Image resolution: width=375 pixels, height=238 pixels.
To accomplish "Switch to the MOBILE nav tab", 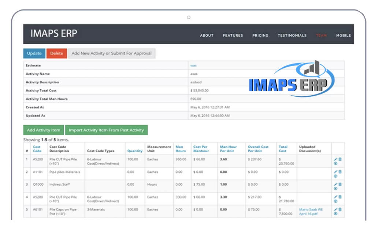I will tap(344, 35).
